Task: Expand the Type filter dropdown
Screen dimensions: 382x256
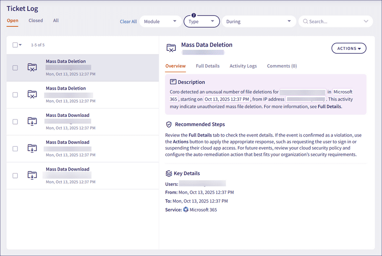Action: (x=201, y=21)
